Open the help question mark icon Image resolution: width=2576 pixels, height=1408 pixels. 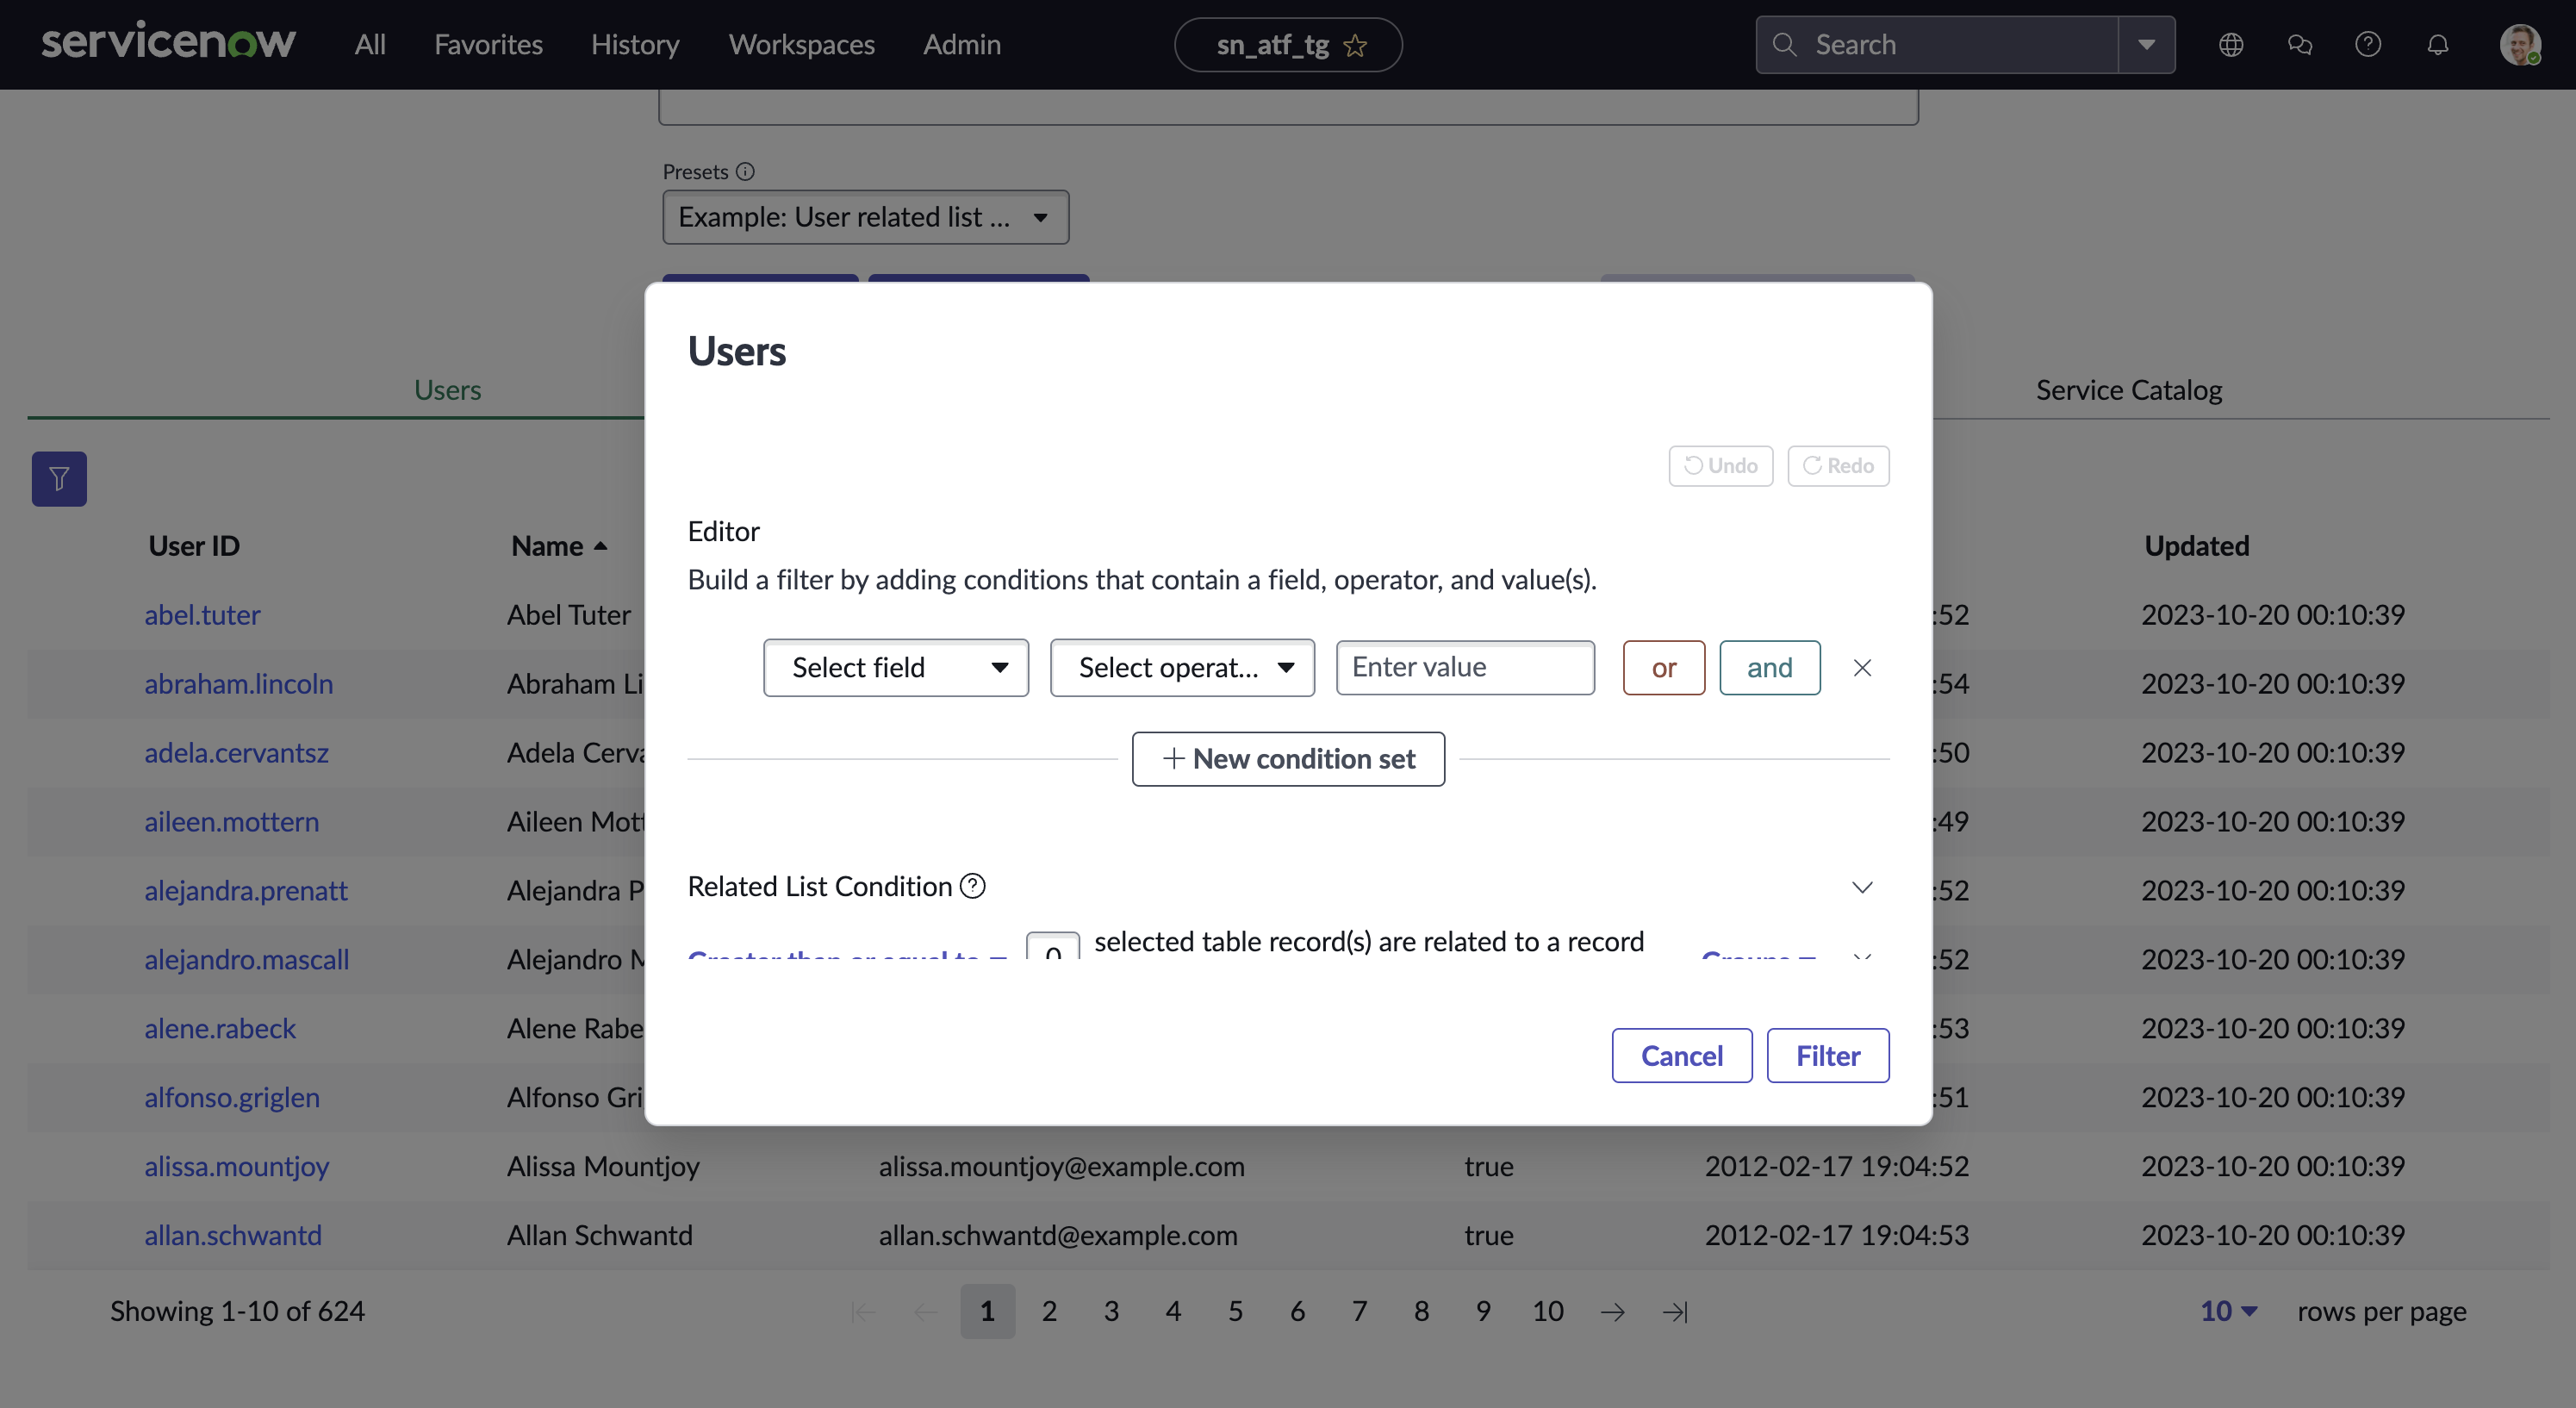tap(2367, 45)
